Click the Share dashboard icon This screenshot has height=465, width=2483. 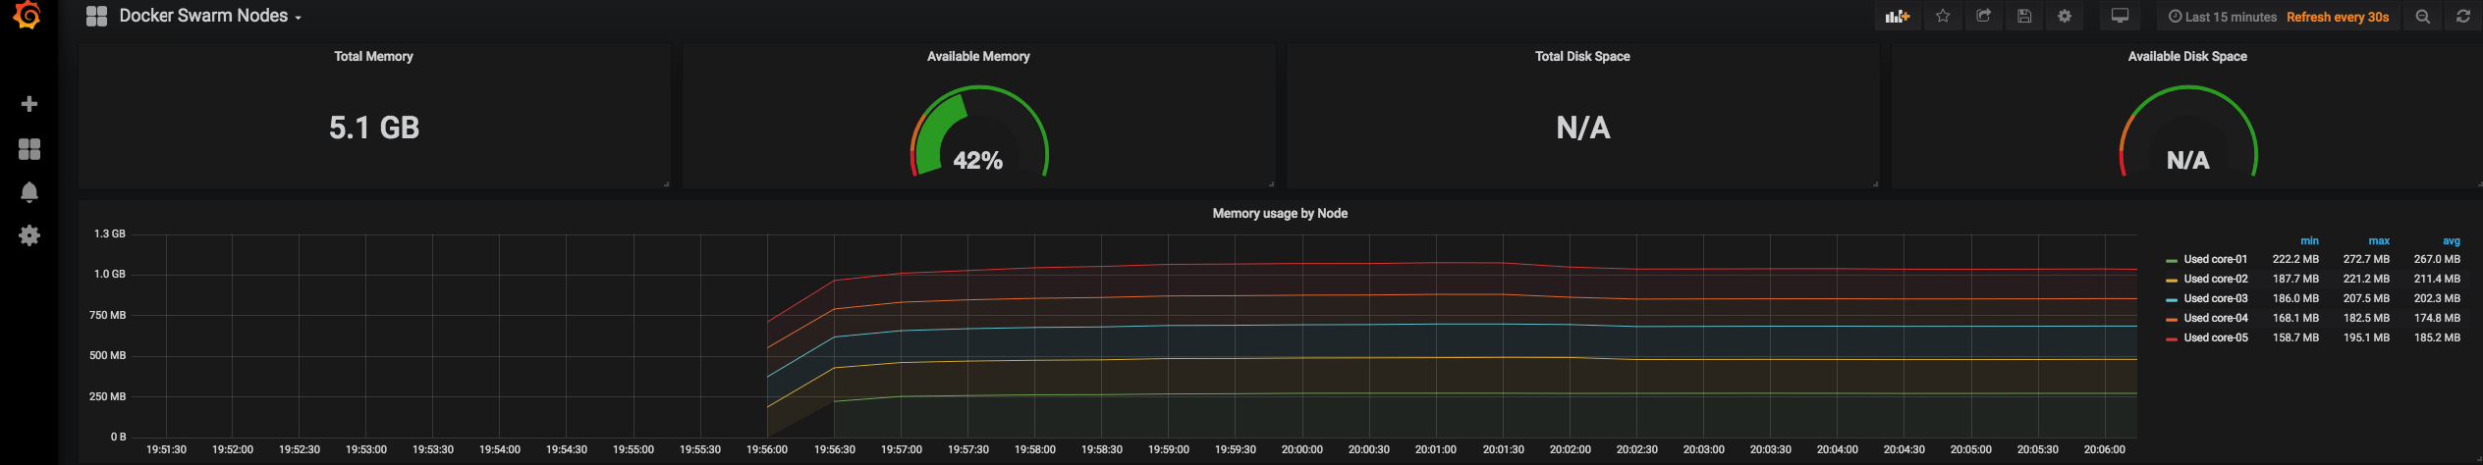(x=1983, y=17)
